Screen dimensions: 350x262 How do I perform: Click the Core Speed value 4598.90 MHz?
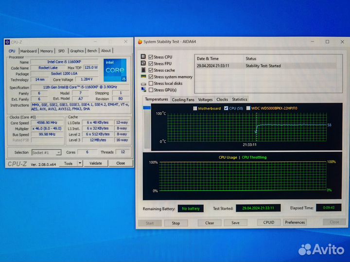[47, 123]
